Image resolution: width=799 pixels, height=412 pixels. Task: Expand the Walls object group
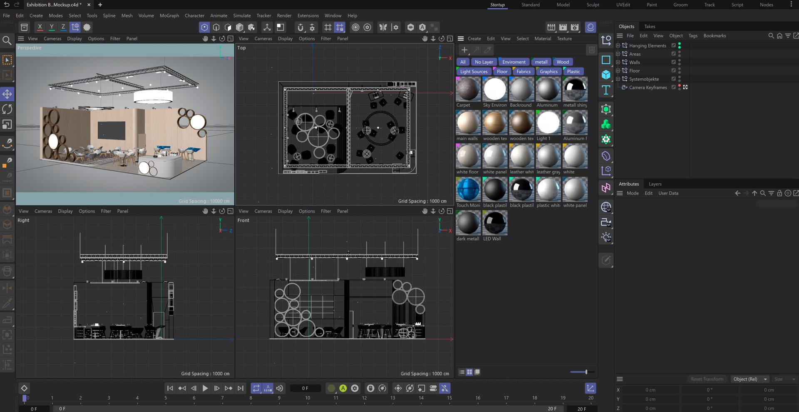(618, 62)
